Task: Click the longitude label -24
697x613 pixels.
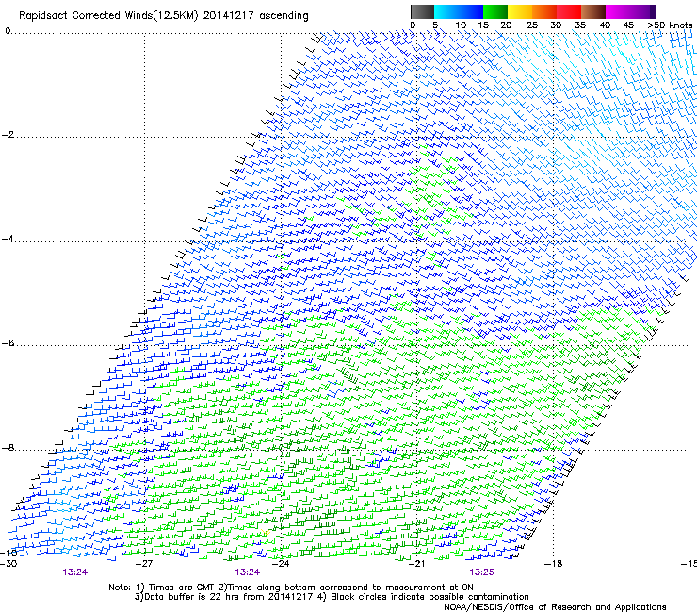Action: pyautogui.click(x=281, y=564)
